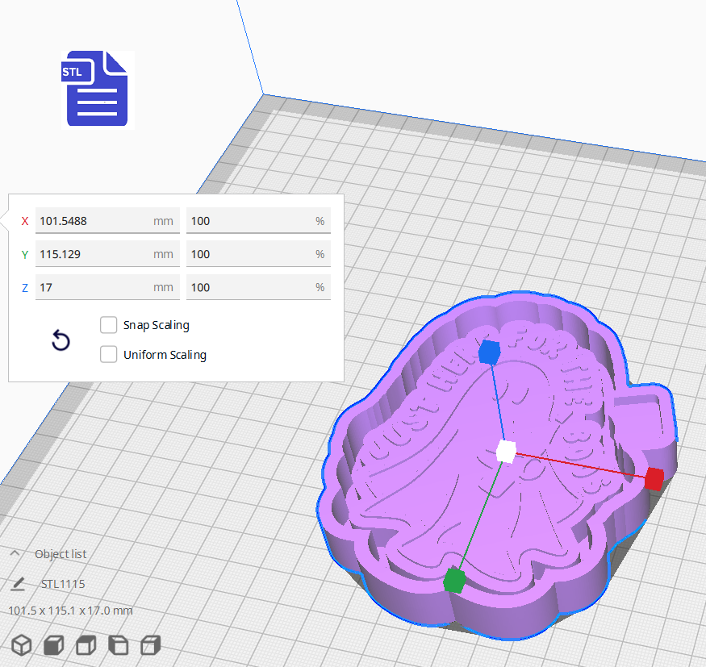Switch to the top view cube icon

(x=86, y=645)
